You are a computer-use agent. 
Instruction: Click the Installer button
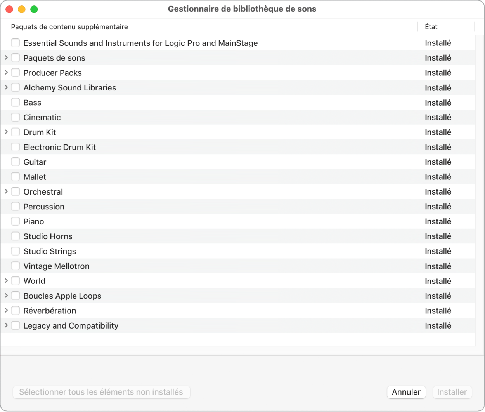tap(452, 392)
